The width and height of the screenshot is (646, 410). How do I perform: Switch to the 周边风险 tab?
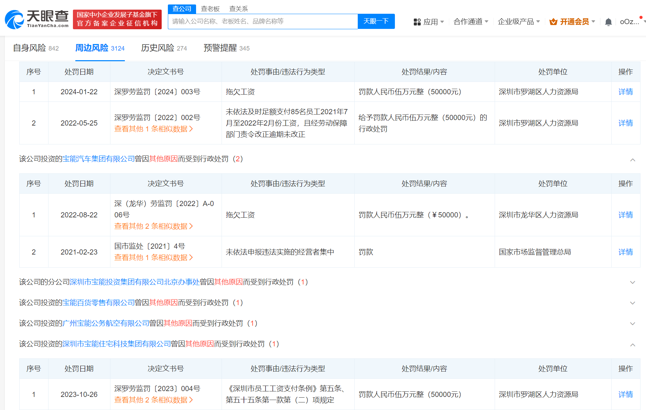100,48
